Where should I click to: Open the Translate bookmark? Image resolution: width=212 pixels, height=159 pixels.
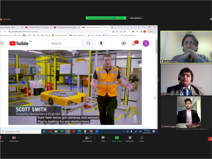click(46, 35)
